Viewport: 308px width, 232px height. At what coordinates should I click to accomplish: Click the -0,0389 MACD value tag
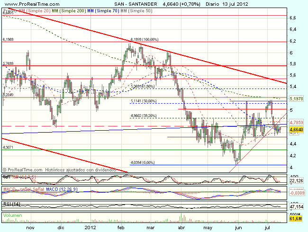click(297, 193)
